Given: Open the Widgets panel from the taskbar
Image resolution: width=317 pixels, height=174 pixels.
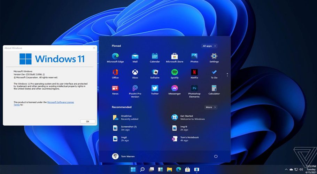Looking at the screenshot, I should pyautogui.click(x=160, y=169).
